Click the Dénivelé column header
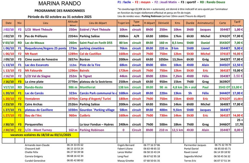Image resolution: width=249 pixels, height=163 pixels. [x=163, y=23]
